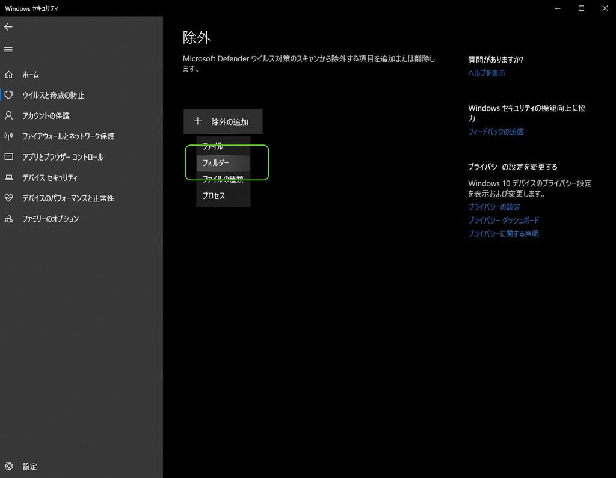Screen dimensions: 616x478
Task: Click the Microsoft Defender exclusion description text
Action: click(309, 64)
